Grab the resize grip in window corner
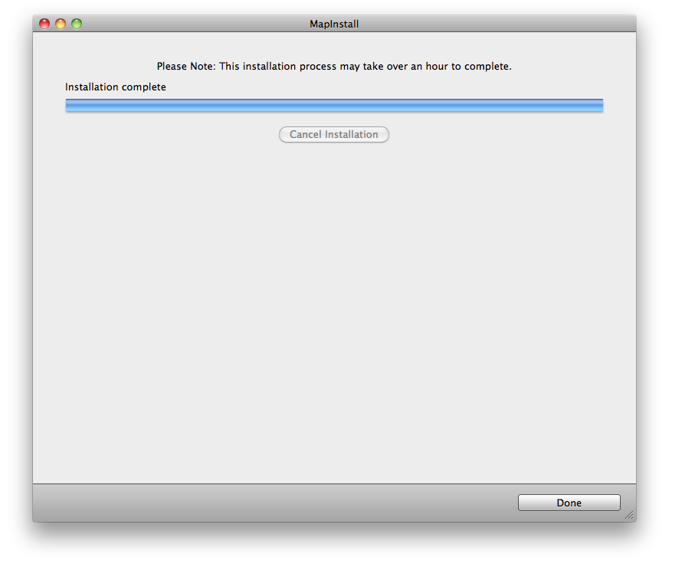This screenshot has width=682, height=567. [629, 515]
